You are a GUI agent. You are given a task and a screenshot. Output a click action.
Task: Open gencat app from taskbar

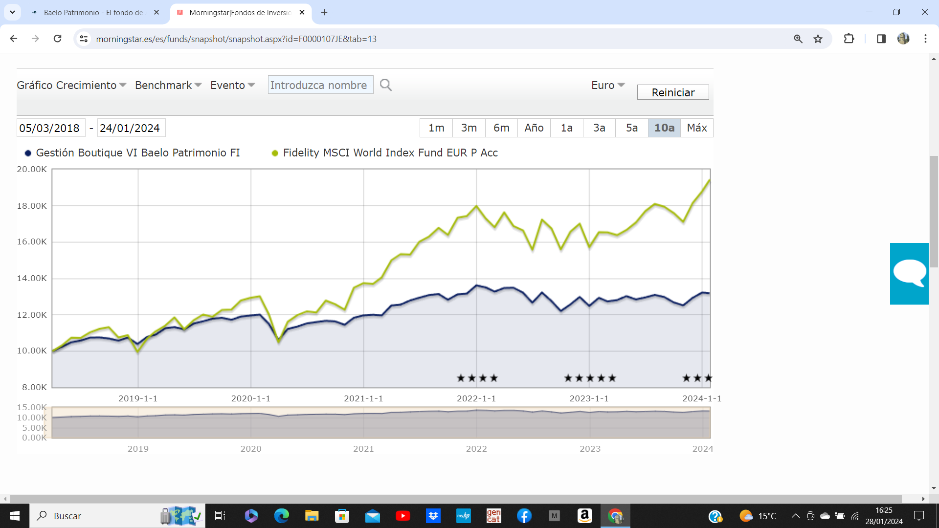pos(494,516)
